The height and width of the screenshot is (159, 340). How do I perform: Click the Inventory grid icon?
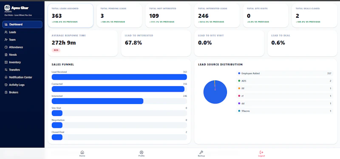coord(6,62)
